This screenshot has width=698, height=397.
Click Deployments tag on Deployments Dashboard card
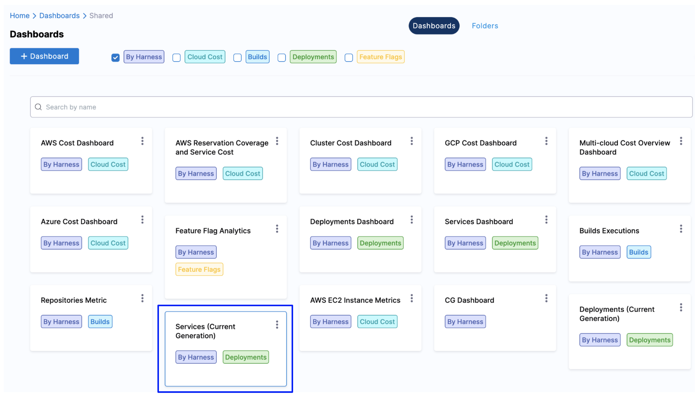[x=380, y=243]
